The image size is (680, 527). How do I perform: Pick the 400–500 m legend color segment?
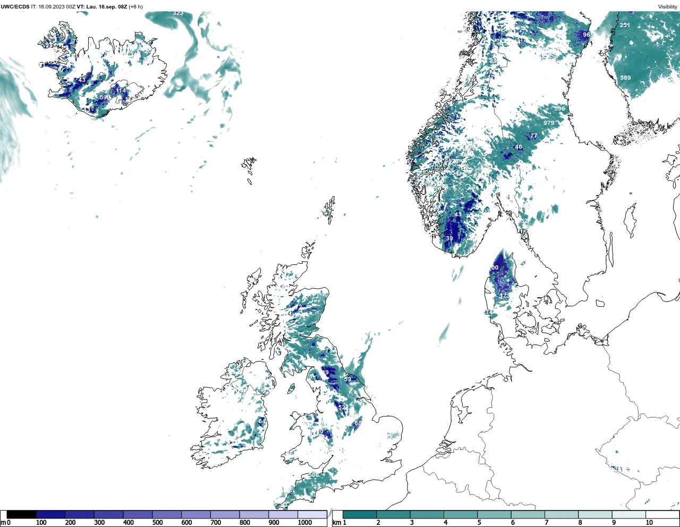[138, 514]
